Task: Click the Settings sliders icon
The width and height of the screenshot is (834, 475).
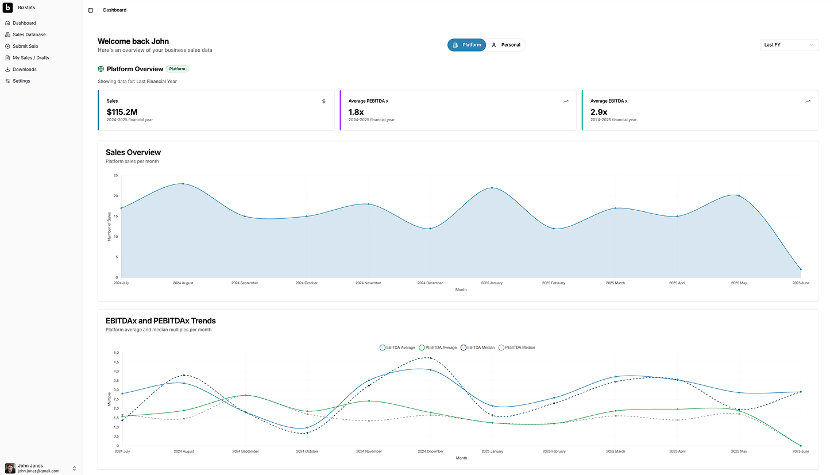Action: [x=7, y=81]
